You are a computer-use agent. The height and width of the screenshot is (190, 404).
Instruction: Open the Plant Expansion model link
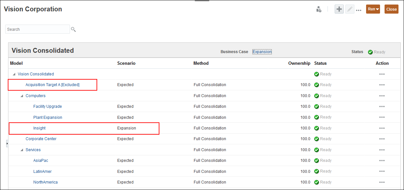coord(48,117)
